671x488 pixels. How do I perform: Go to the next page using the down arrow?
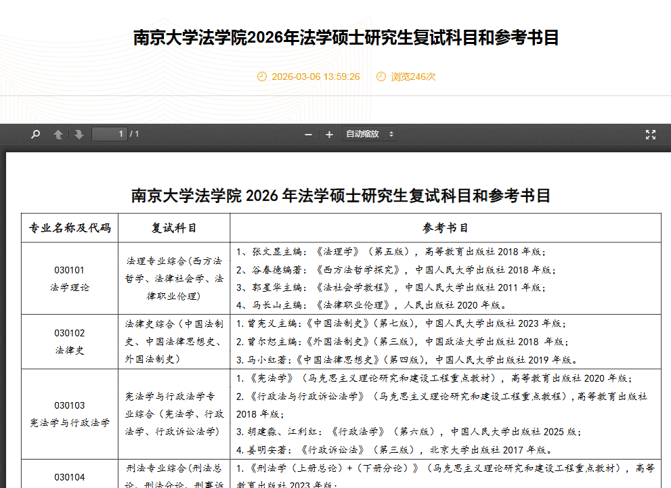tap(79, 133)
